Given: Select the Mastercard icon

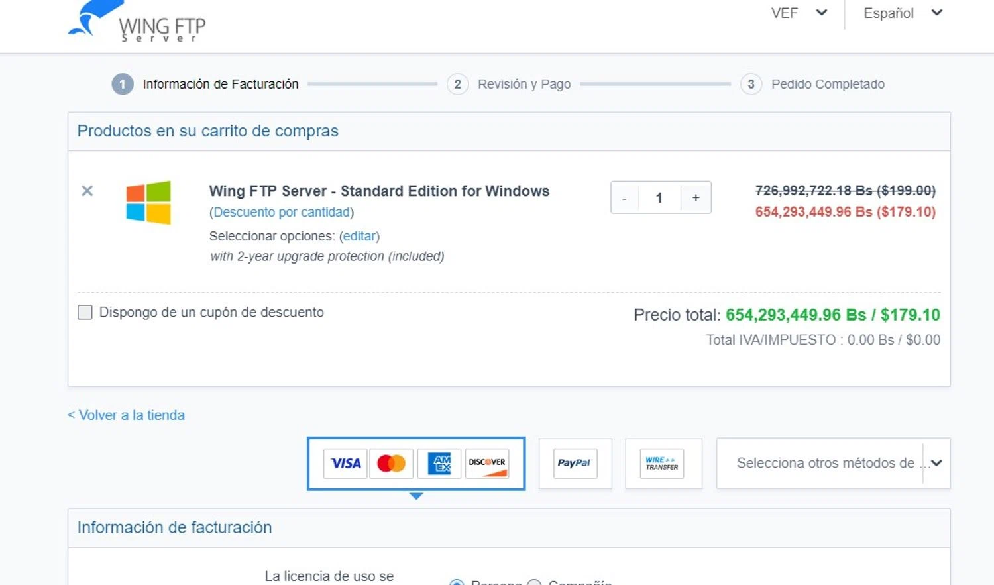Looking at the screenshot, I should click(392, 463).
